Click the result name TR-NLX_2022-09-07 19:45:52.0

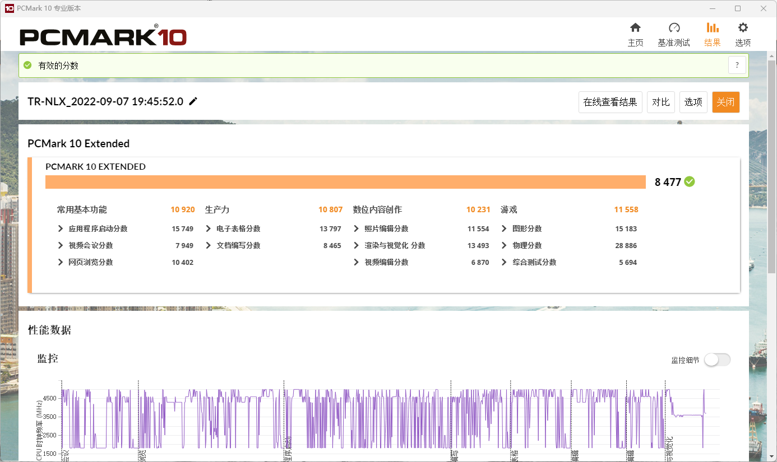[105, 101]
